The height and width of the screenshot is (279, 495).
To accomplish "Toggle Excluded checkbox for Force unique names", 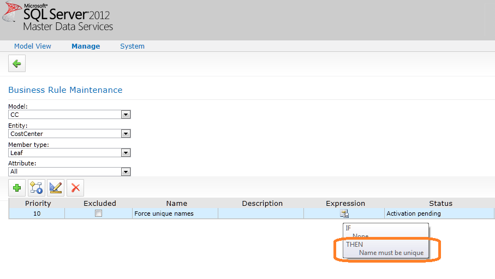I will 99,213.
